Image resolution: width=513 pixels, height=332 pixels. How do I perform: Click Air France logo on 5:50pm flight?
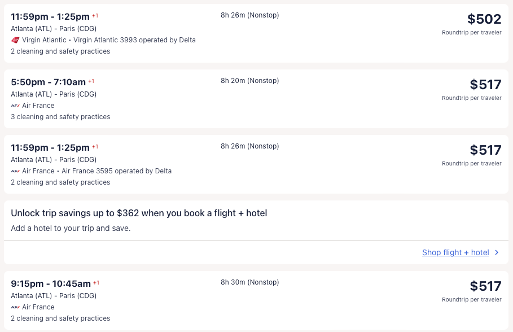(15, 106)
